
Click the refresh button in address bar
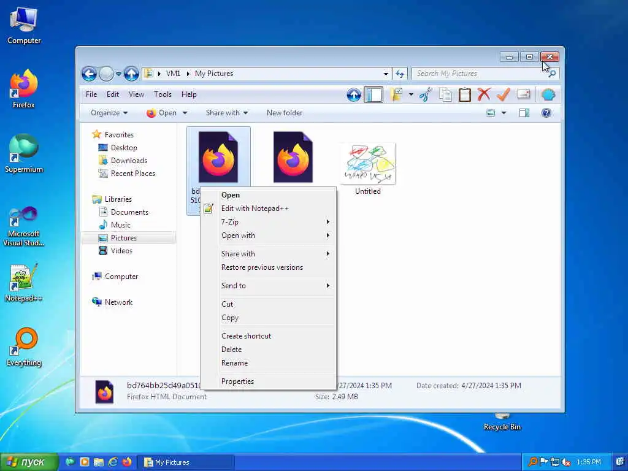(400, 74)
